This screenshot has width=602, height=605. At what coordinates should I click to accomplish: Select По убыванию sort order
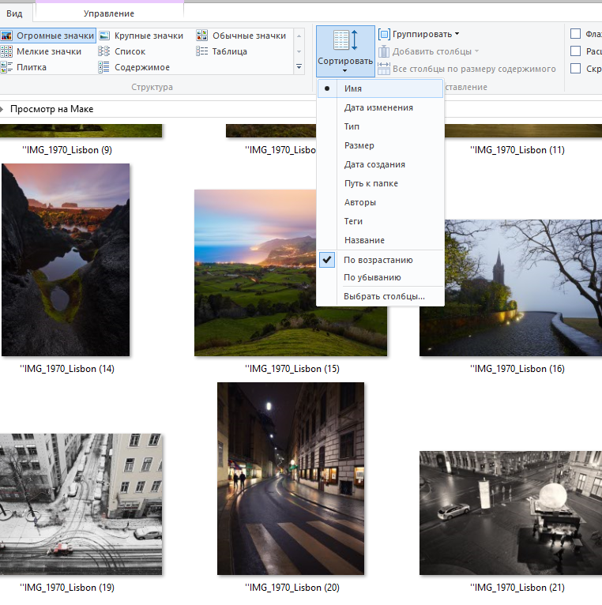(x=372, y=277)
